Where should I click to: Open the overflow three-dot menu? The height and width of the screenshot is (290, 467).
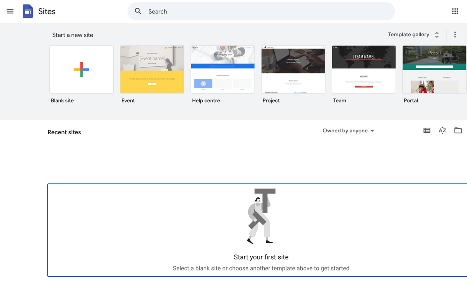pyautogui.click(x=455, y=34)
